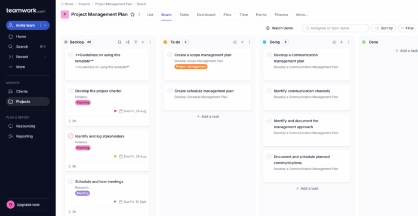
Task: Select the Board tab
Action: (167, 15)
